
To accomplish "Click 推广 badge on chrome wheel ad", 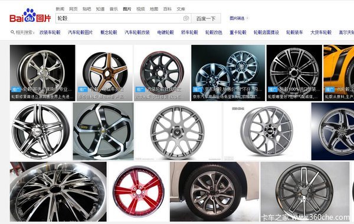I will 16,90.
